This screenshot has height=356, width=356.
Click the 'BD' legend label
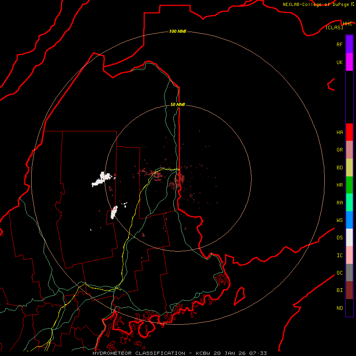point(339,168)
